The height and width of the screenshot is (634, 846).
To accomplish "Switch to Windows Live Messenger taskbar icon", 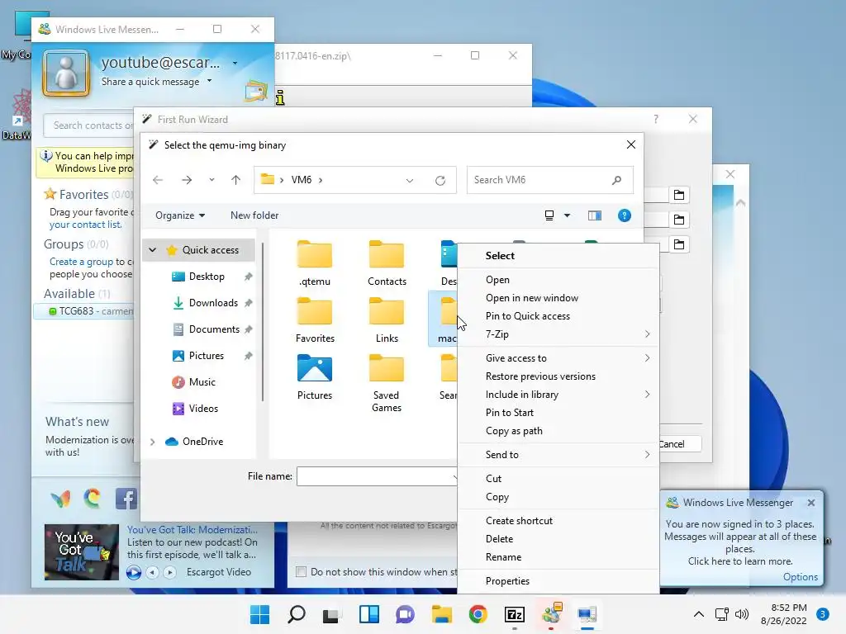I will coord(551,614).
